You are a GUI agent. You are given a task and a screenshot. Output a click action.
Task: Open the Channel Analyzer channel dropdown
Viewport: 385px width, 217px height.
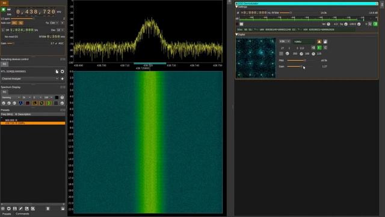[29, 79]
